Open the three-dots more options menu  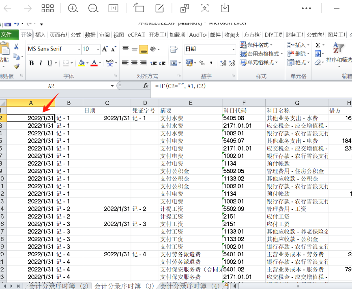[x=306, y=8]
